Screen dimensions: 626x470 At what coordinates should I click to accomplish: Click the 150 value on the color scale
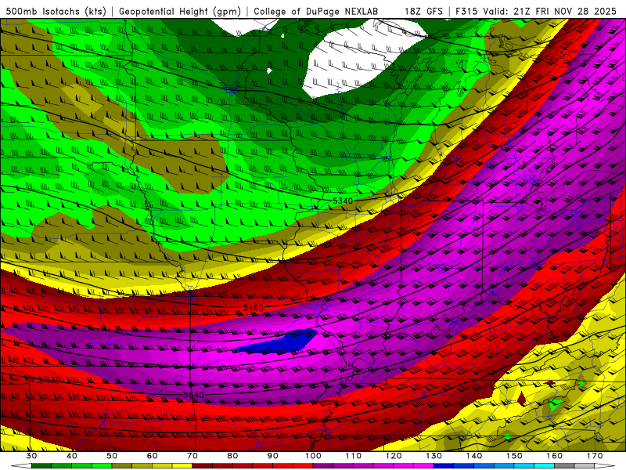pos(514,456)
